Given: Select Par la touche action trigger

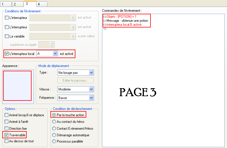Looking at the screenshot, I should (54, 115).
